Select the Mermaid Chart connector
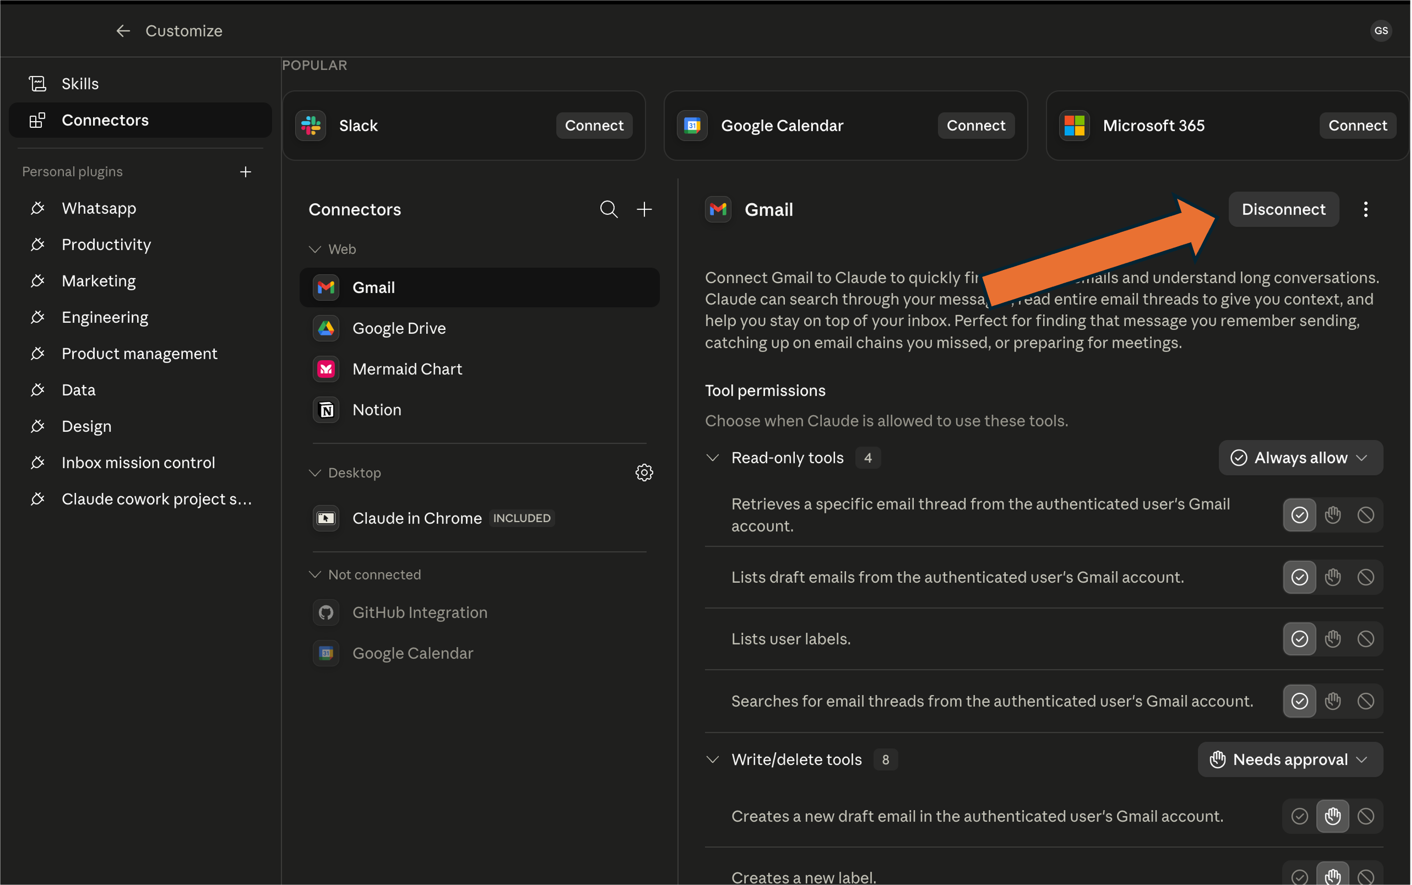1412x885 pixels. [479, 369]
